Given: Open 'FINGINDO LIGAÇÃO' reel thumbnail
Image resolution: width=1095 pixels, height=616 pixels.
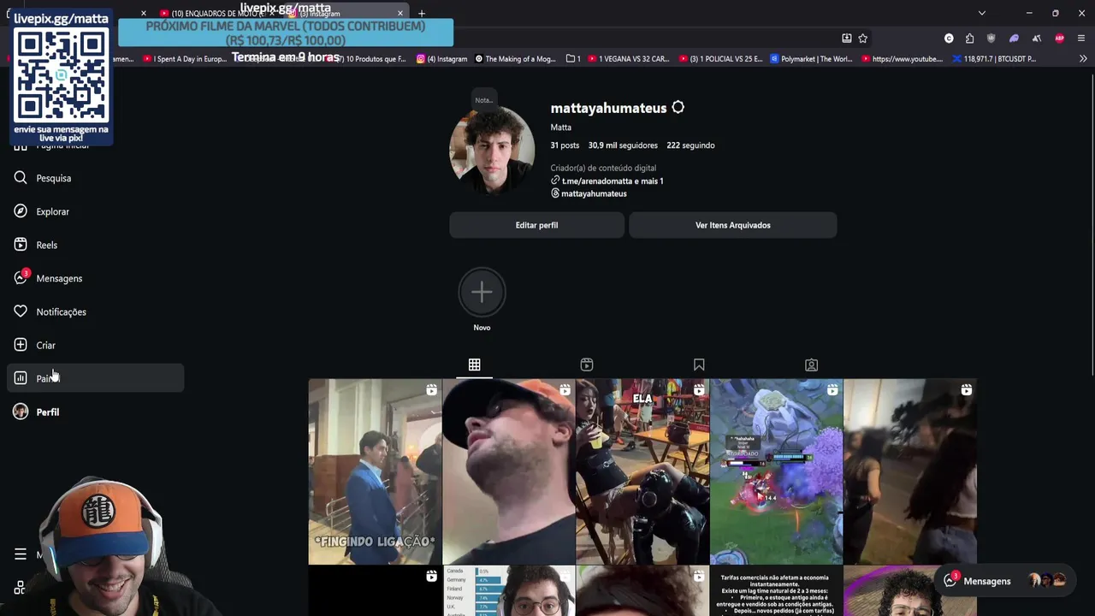Looking at the screenshot, I should [375, 471].
